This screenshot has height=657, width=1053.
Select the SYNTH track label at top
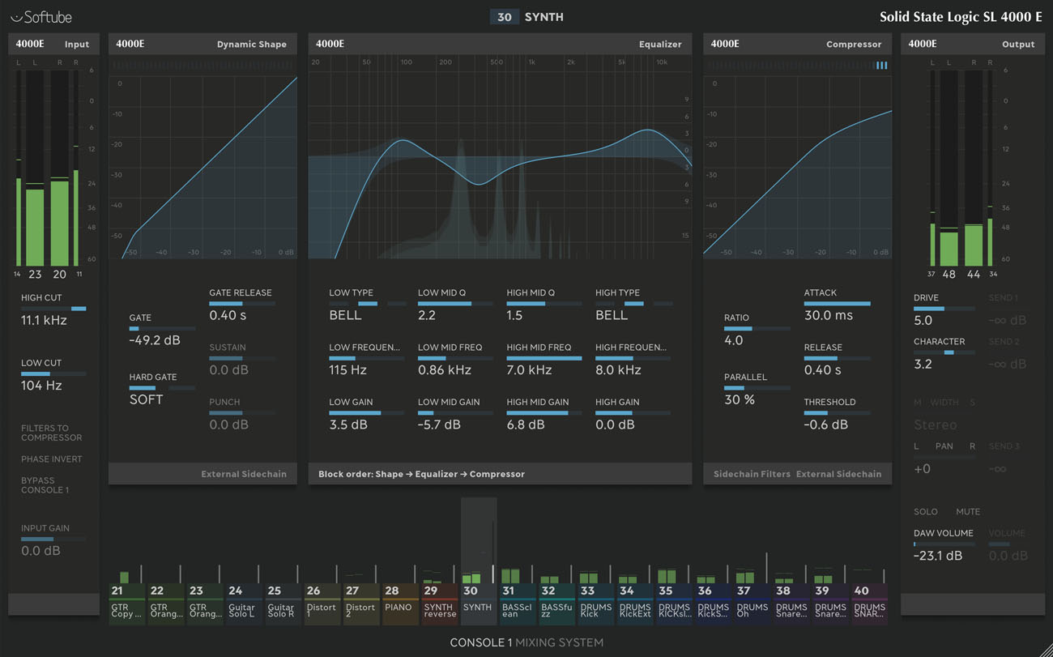click(x=544, y=16)
